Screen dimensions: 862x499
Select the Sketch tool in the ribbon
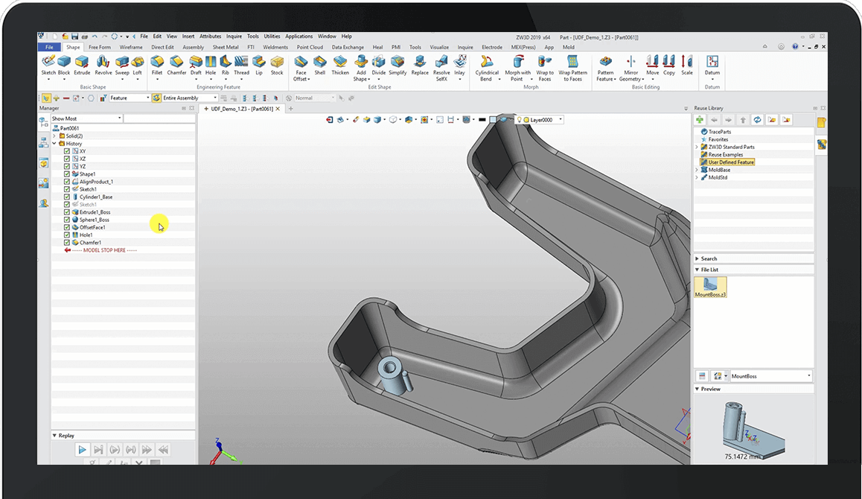[x=48, y=66]
